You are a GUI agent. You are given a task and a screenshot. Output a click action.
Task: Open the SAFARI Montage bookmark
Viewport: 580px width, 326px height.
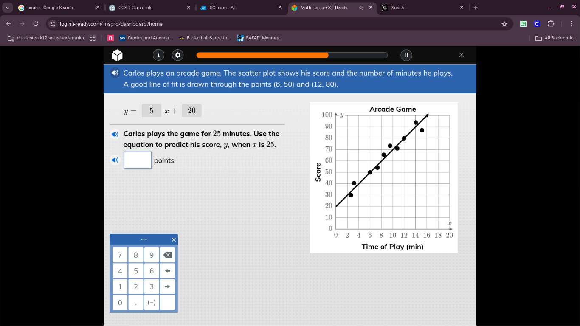(259, 38)
